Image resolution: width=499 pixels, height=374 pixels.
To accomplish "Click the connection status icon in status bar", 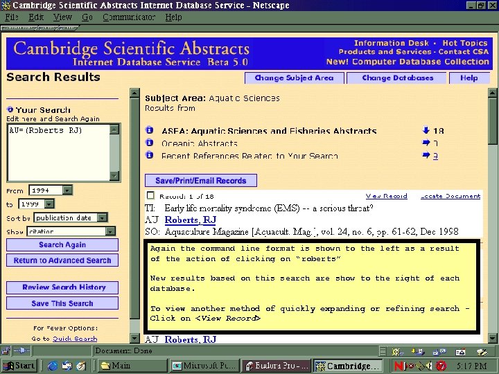I will point(21,351).
